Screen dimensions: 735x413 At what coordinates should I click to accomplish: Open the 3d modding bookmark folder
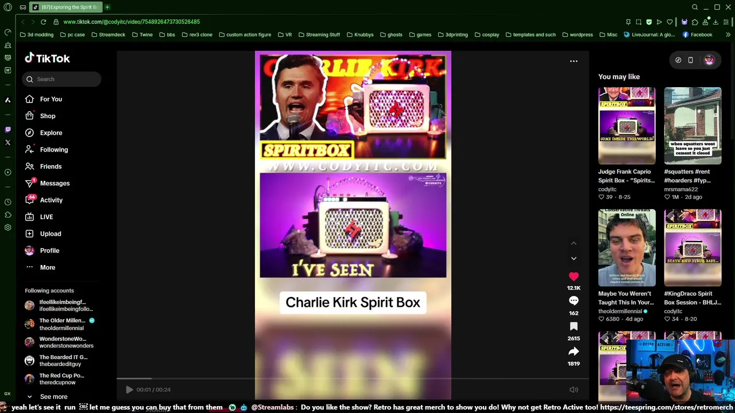[x=36, y=35]
